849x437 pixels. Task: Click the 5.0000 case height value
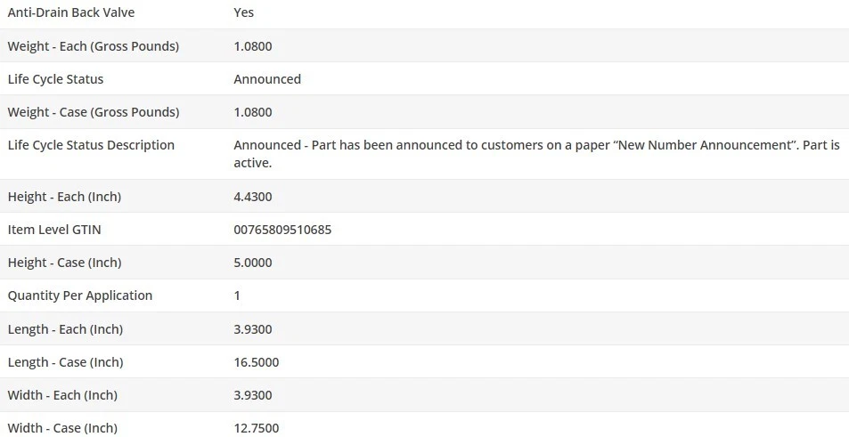click(x=253, y=263)
